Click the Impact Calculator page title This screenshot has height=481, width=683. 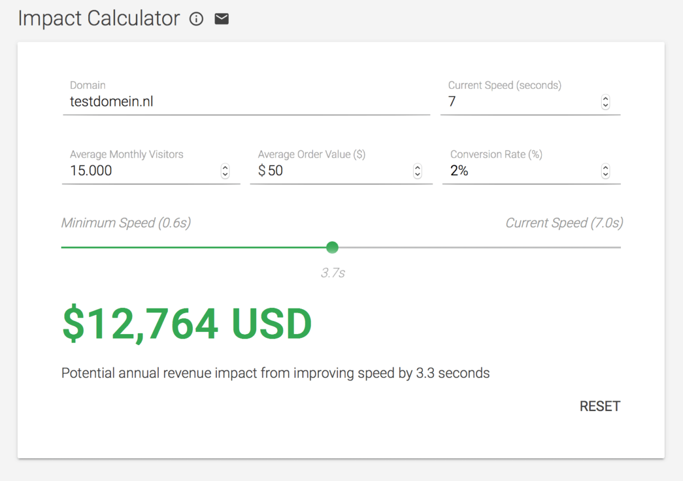click(x=99, y=19)
